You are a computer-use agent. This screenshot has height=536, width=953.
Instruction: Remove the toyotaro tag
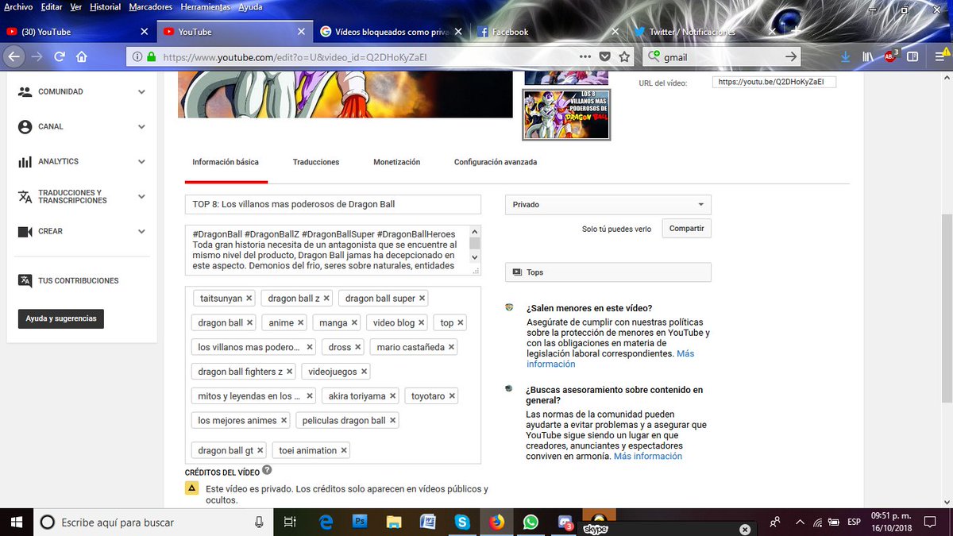pos(452,395)
